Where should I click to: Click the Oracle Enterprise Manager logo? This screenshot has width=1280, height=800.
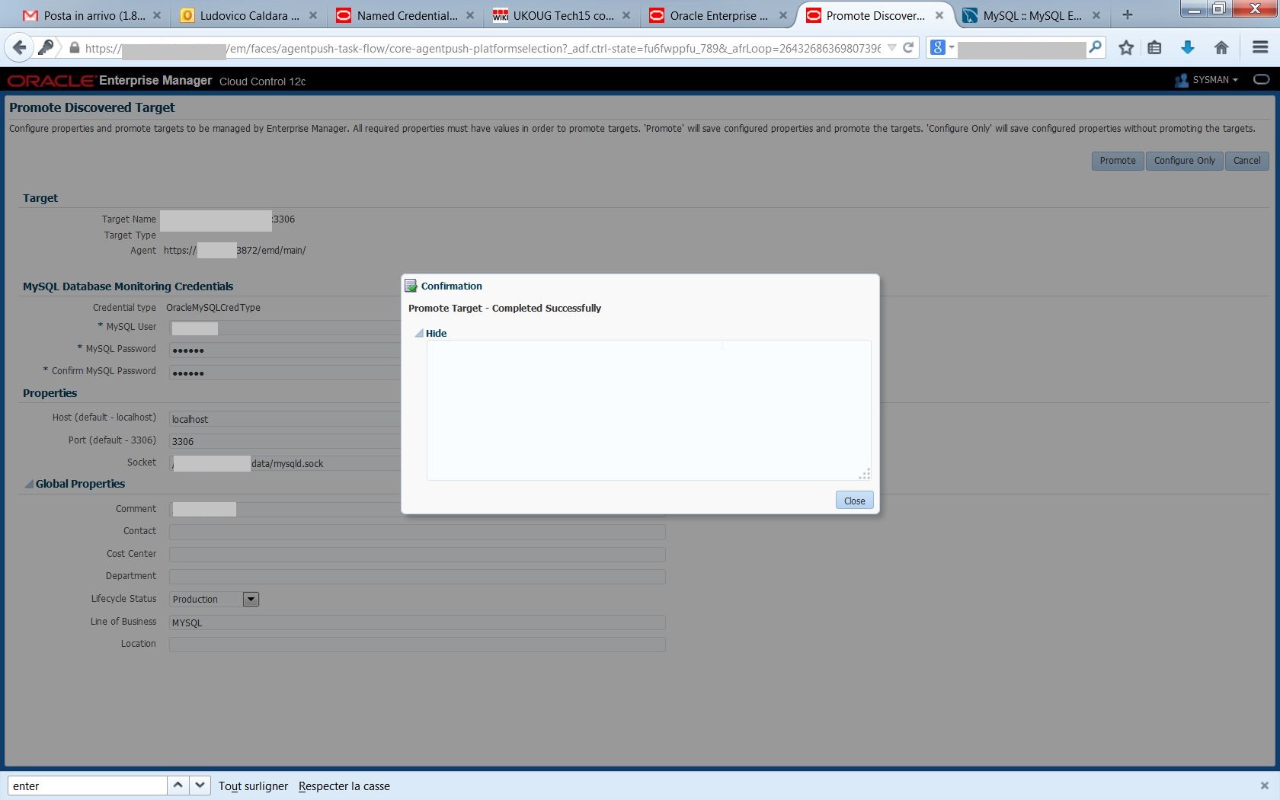[x=110, y=81]
